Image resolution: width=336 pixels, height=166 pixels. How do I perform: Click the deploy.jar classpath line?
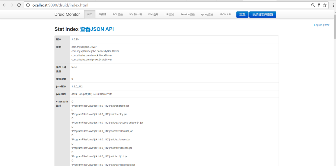[99, 114]
